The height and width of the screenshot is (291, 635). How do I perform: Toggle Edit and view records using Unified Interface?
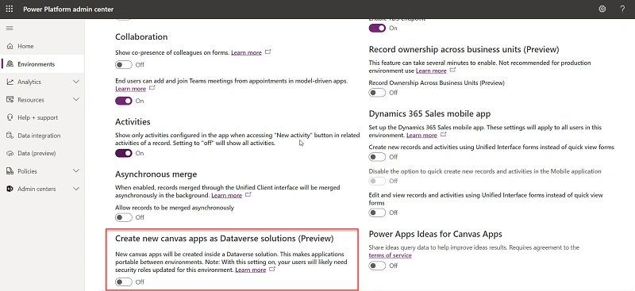click(x=377, y=213)
